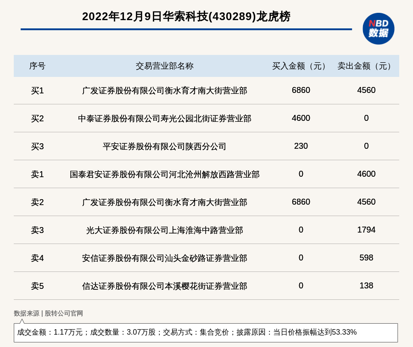Viewport: 413px width, 347px height.
Task: Click 广发证券 衡水育才南大街营业部 in 买1 row
Action: click(x=165, y=91)
